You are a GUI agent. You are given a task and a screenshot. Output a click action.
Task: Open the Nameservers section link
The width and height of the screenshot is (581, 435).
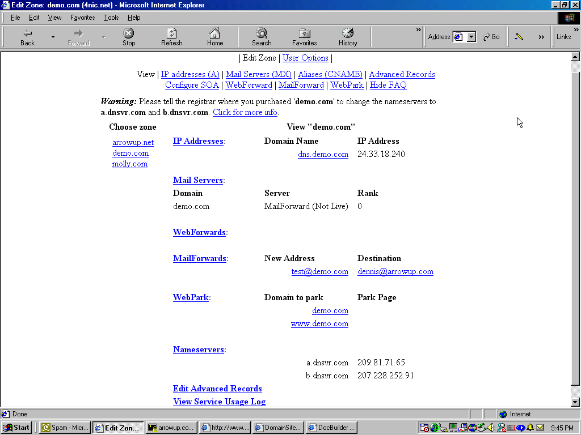[x=198, y=349]
